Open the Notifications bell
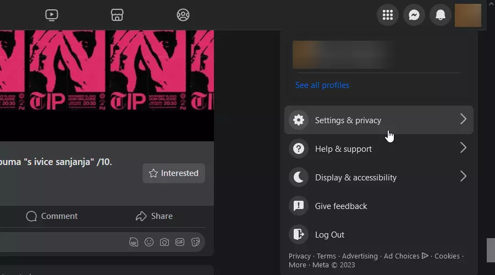The image size is (495, 275). point(441,15)
